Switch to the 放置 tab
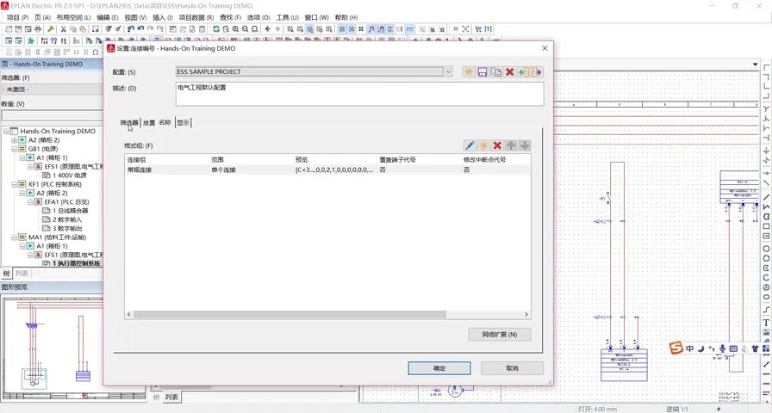The image size is (772, 413). [149, 122]
